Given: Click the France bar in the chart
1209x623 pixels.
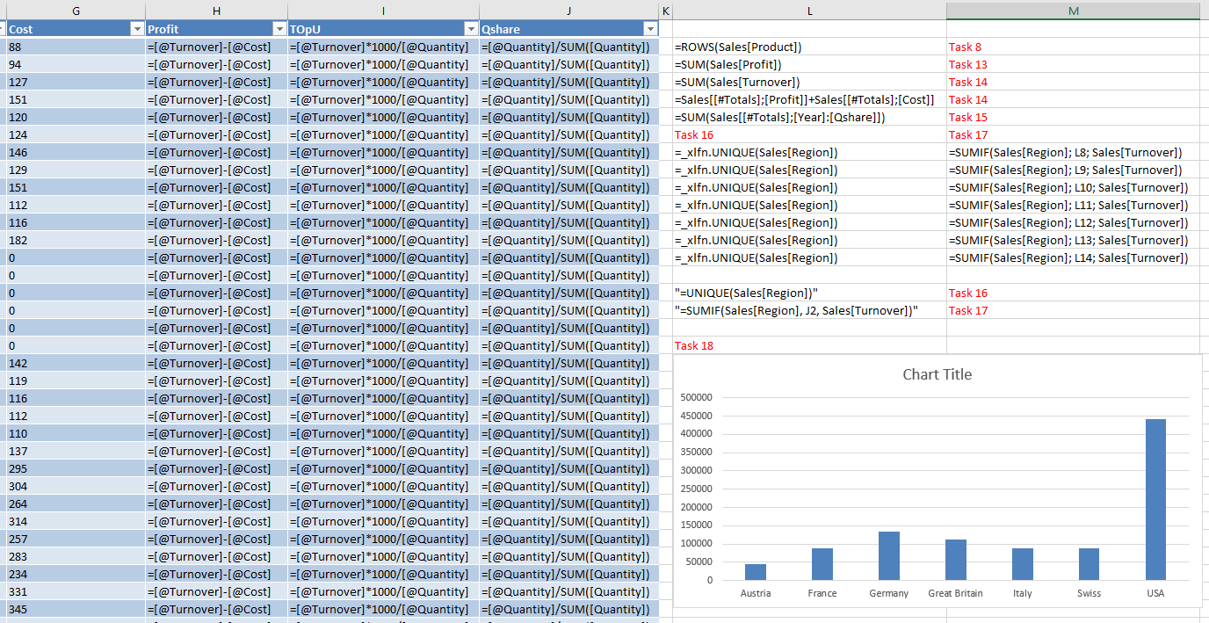Looking at the screenshot, I should click(822, 564).
